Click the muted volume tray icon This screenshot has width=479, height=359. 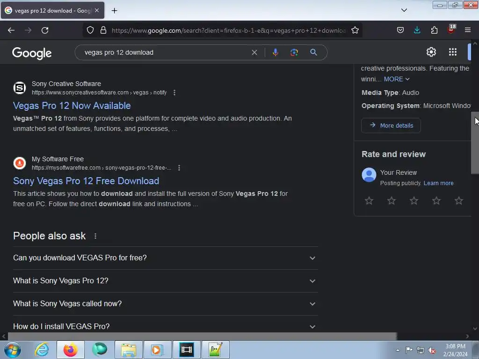point(432,350)
